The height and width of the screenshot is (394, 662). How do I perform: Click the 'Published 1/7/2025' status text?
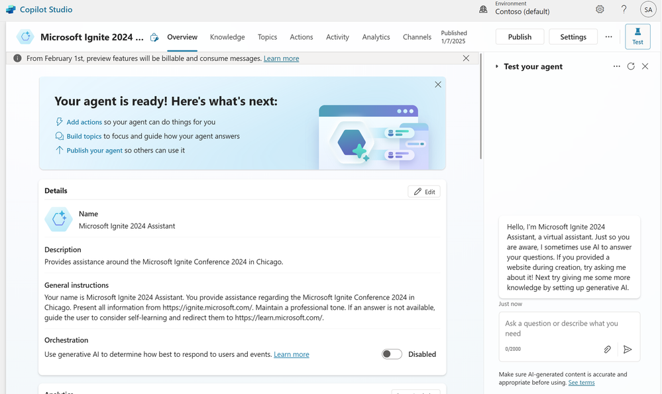click(x=454, y=37)
